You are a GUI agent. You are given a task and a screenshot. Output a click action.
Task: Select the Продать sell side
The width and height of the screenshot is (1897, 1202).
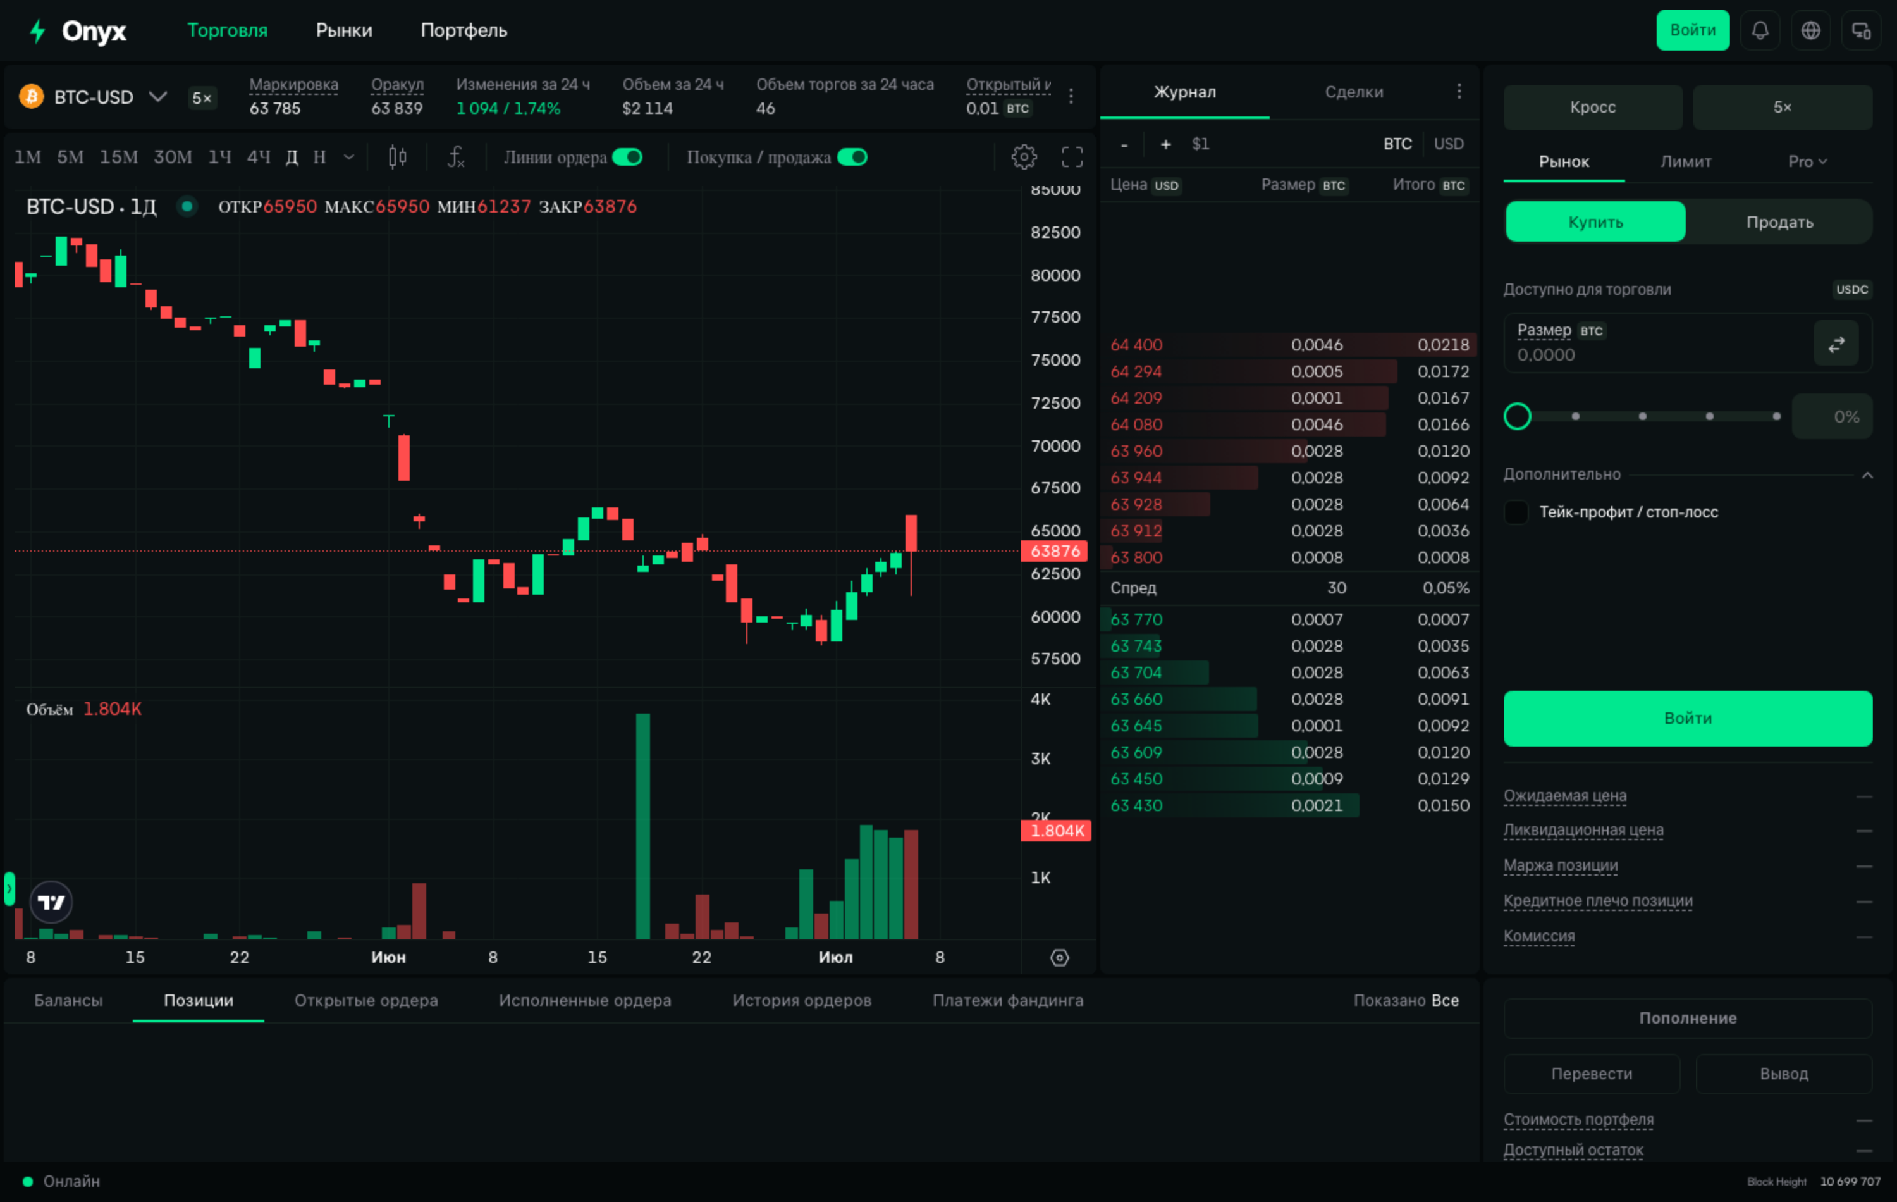(x=1779, y=221)
